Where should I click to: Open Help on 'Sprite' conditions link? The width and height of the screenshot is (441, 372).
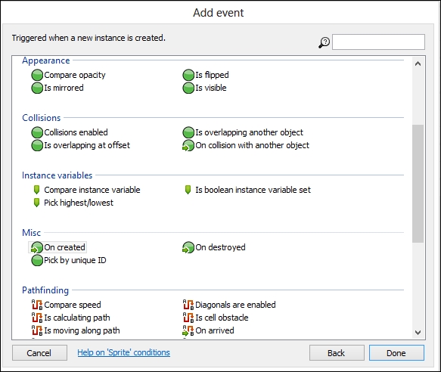[124, 352]
